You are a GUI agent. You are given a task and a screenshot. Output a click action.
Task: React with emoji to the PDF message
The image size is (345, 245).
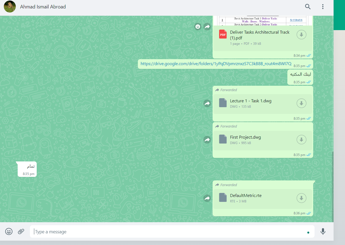click(x=198, y=27)
